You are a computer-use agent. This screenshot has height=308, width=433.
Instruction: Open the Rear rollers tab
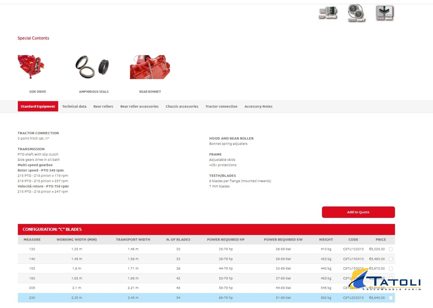pos(103,107)
